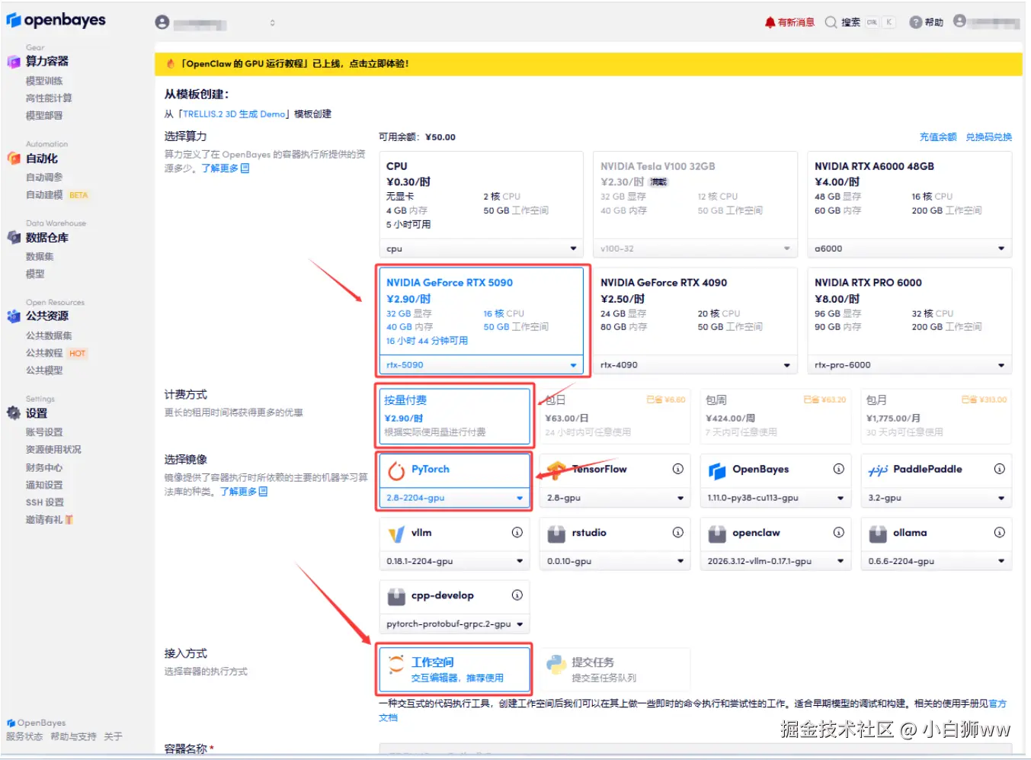Click the Python icon on 提交任务 card
Viewport: 1031px width, 760px height.
(556, 665)
